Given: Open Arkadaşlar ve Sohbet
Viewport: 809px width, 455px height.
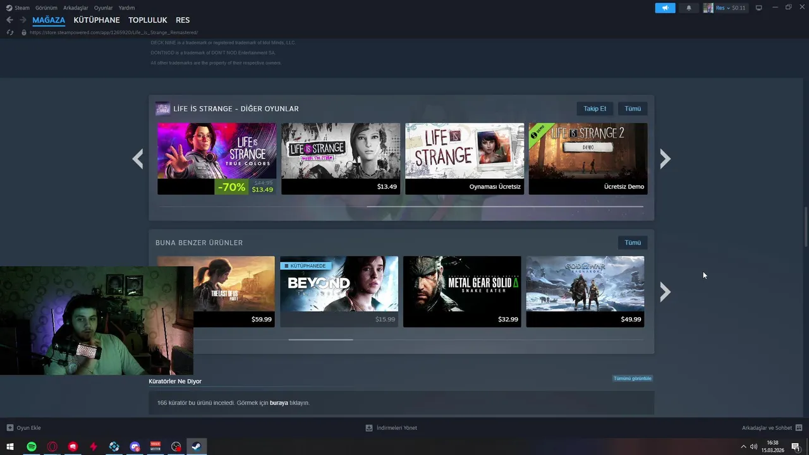Looking at the screenshot, I should click(772, 428).
